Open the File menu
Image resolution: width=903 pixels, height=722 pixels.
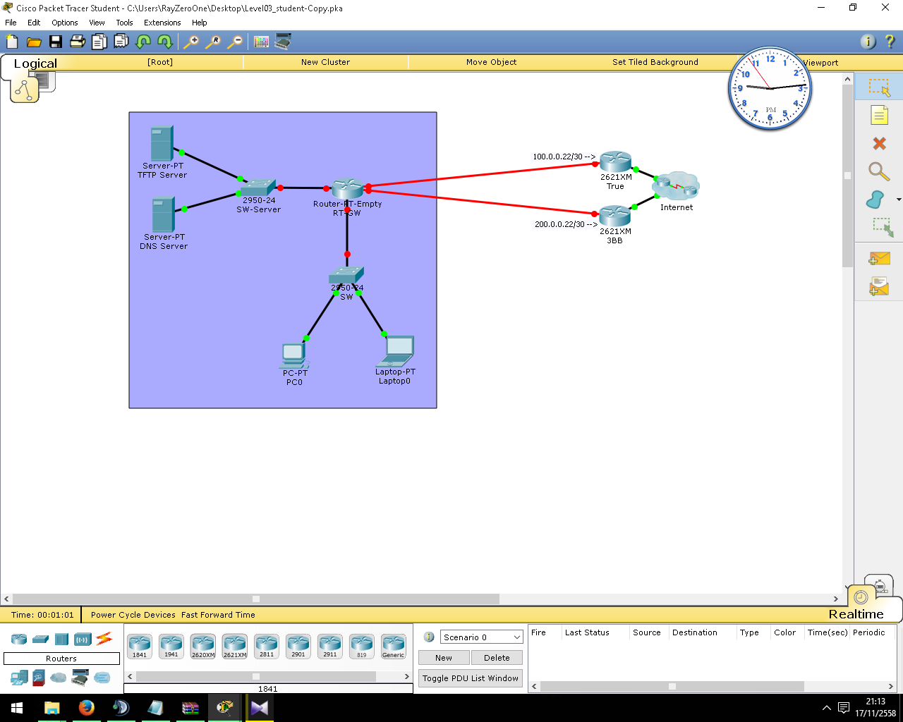point(11,23)
